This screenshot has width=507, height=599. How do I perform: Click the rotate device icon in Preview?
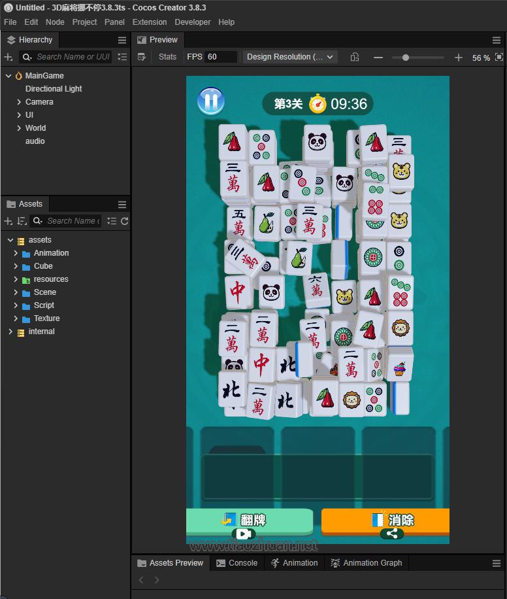tap(355, 57)
